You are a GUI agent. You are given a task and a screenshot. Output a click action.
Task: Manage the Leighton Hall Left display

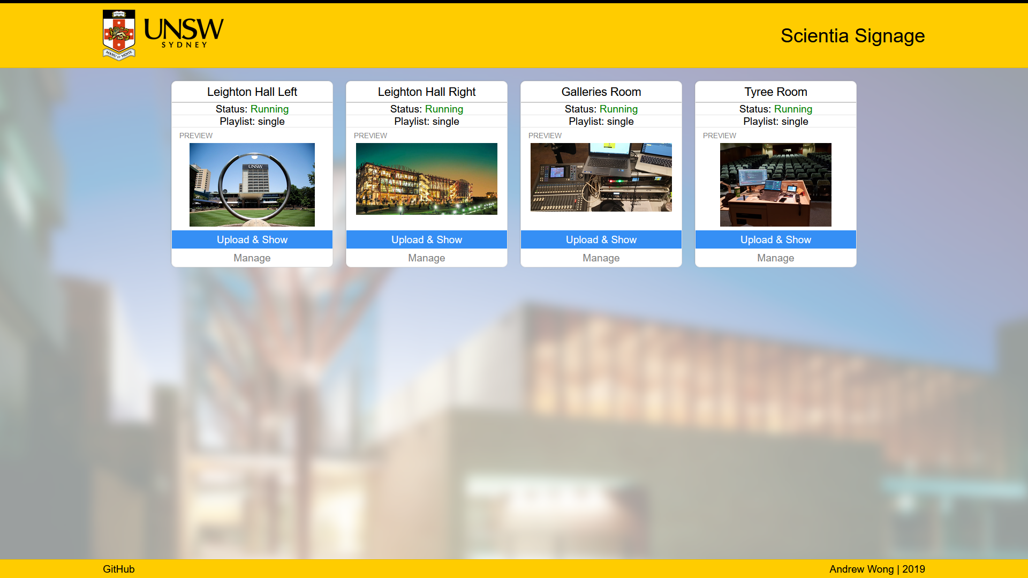click(x=252, y=258)
